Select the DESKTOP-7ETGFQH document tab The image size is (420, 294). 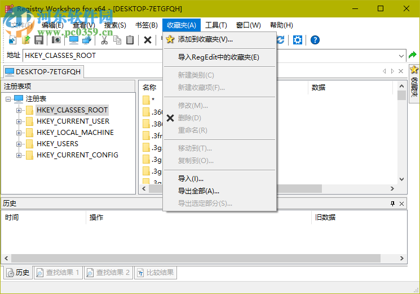pos(43,71)
